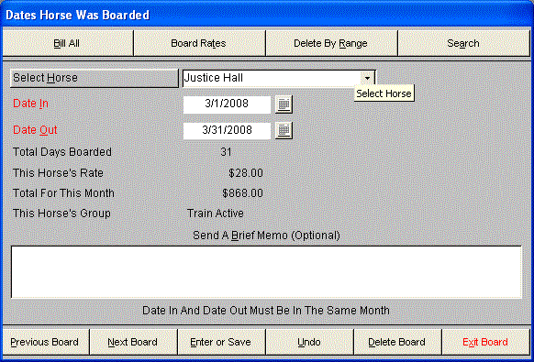
Task: Open the Date Out calendar picker icon
Action: pyautogui.click(x=284, y=131)
